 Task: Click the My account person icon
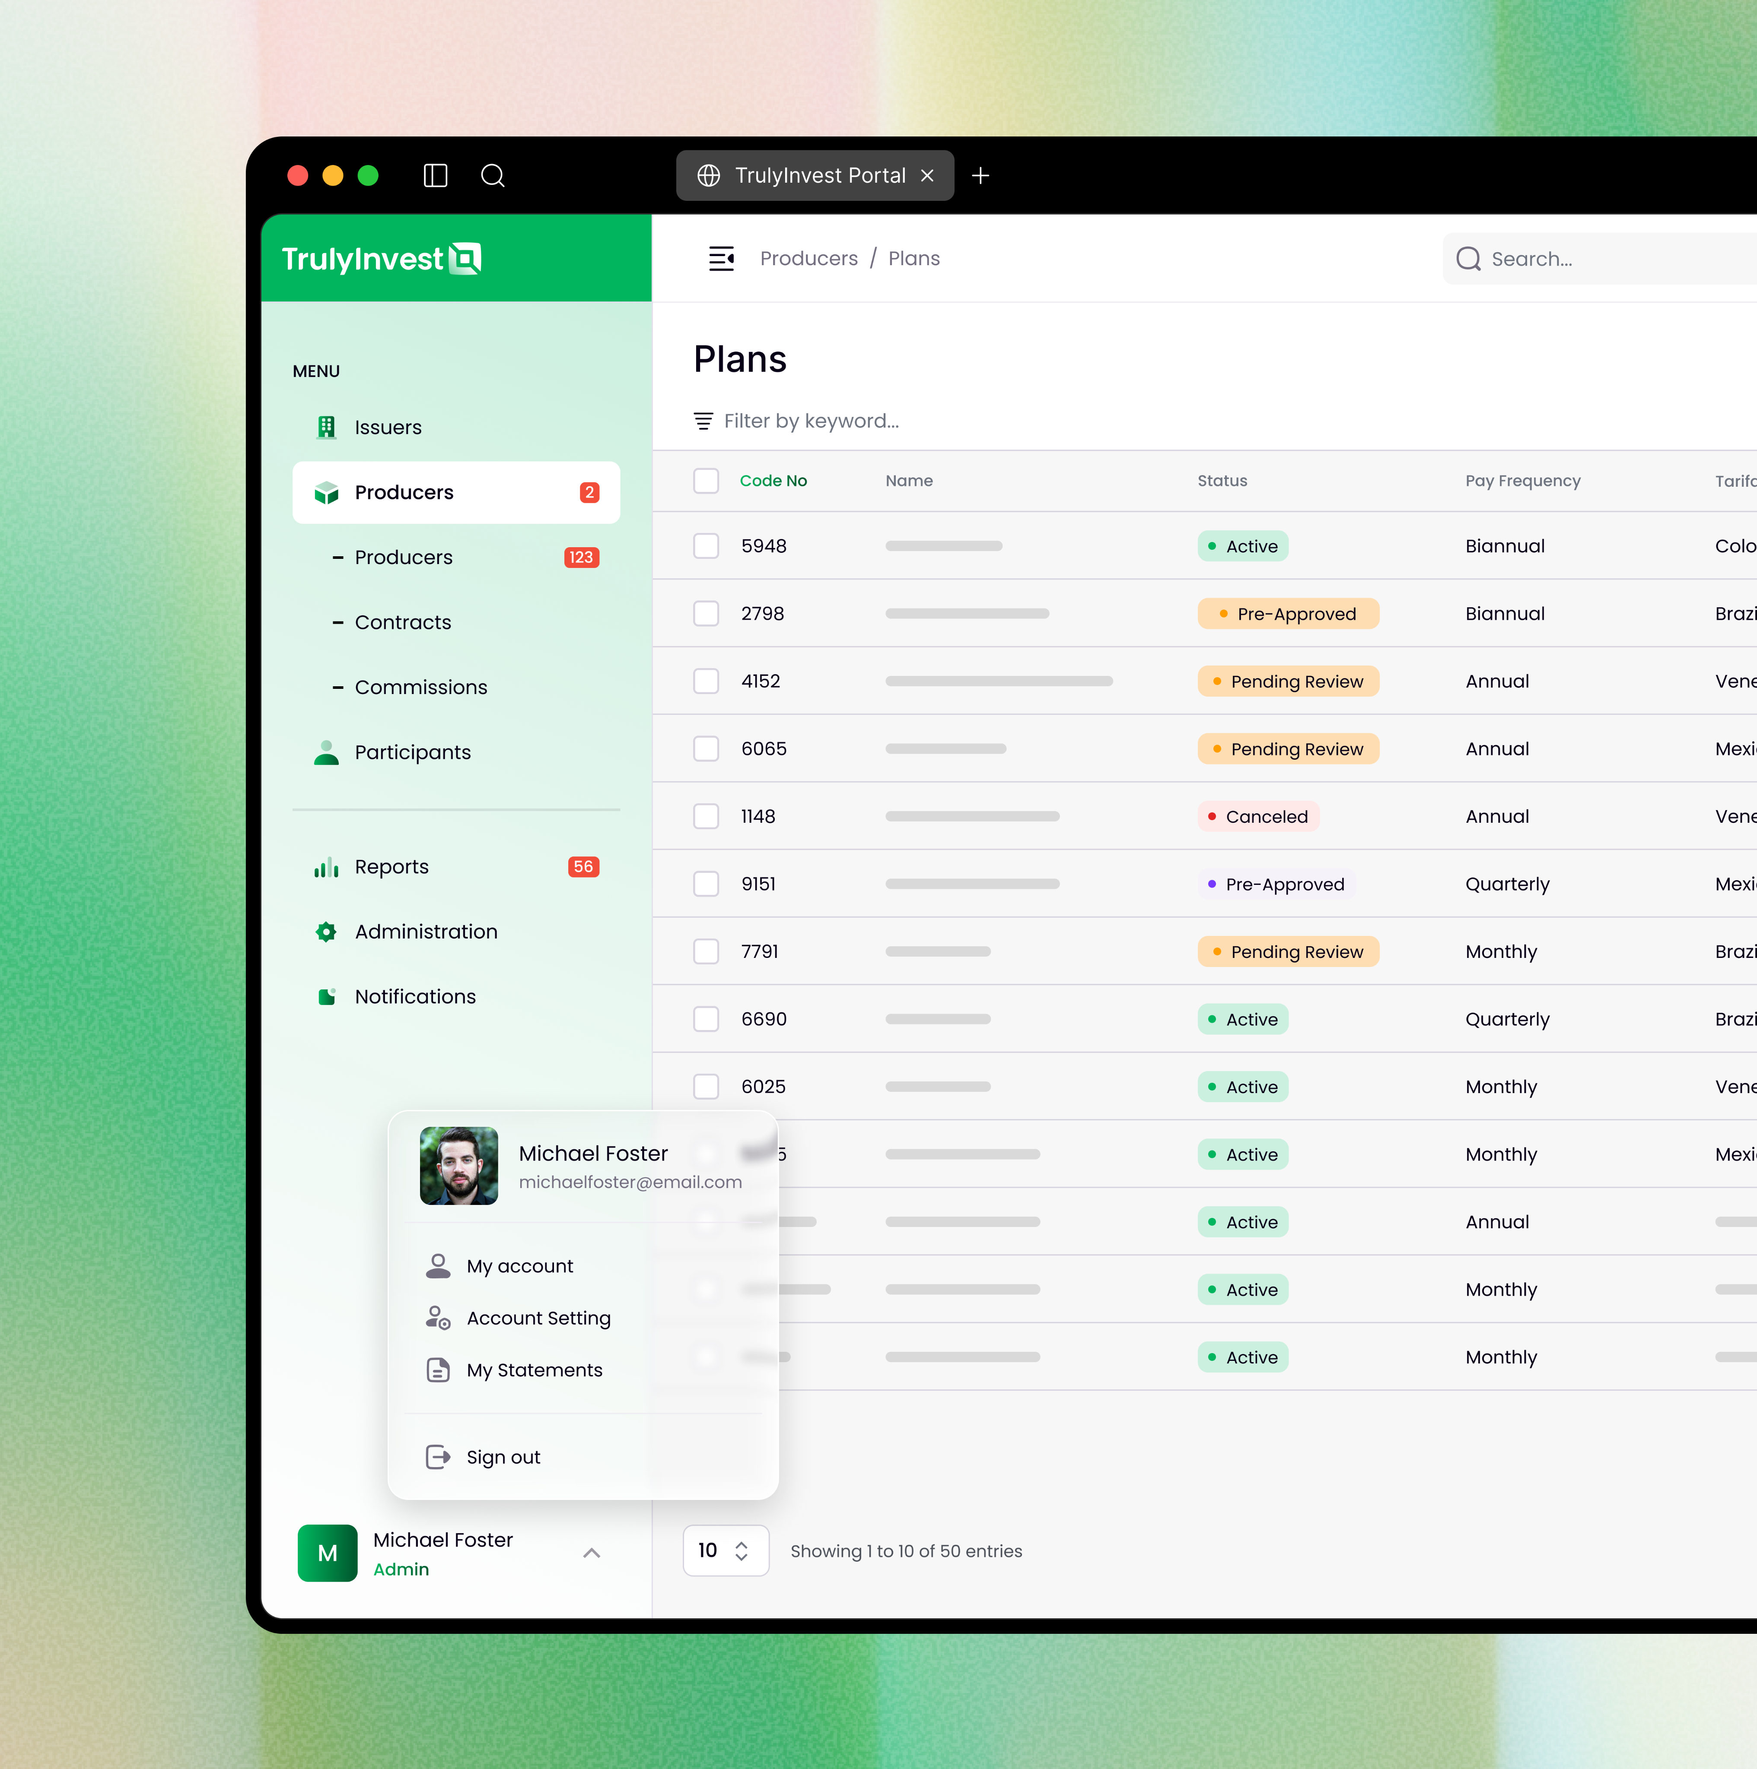pyautogui.click(x=438, y=1265)
